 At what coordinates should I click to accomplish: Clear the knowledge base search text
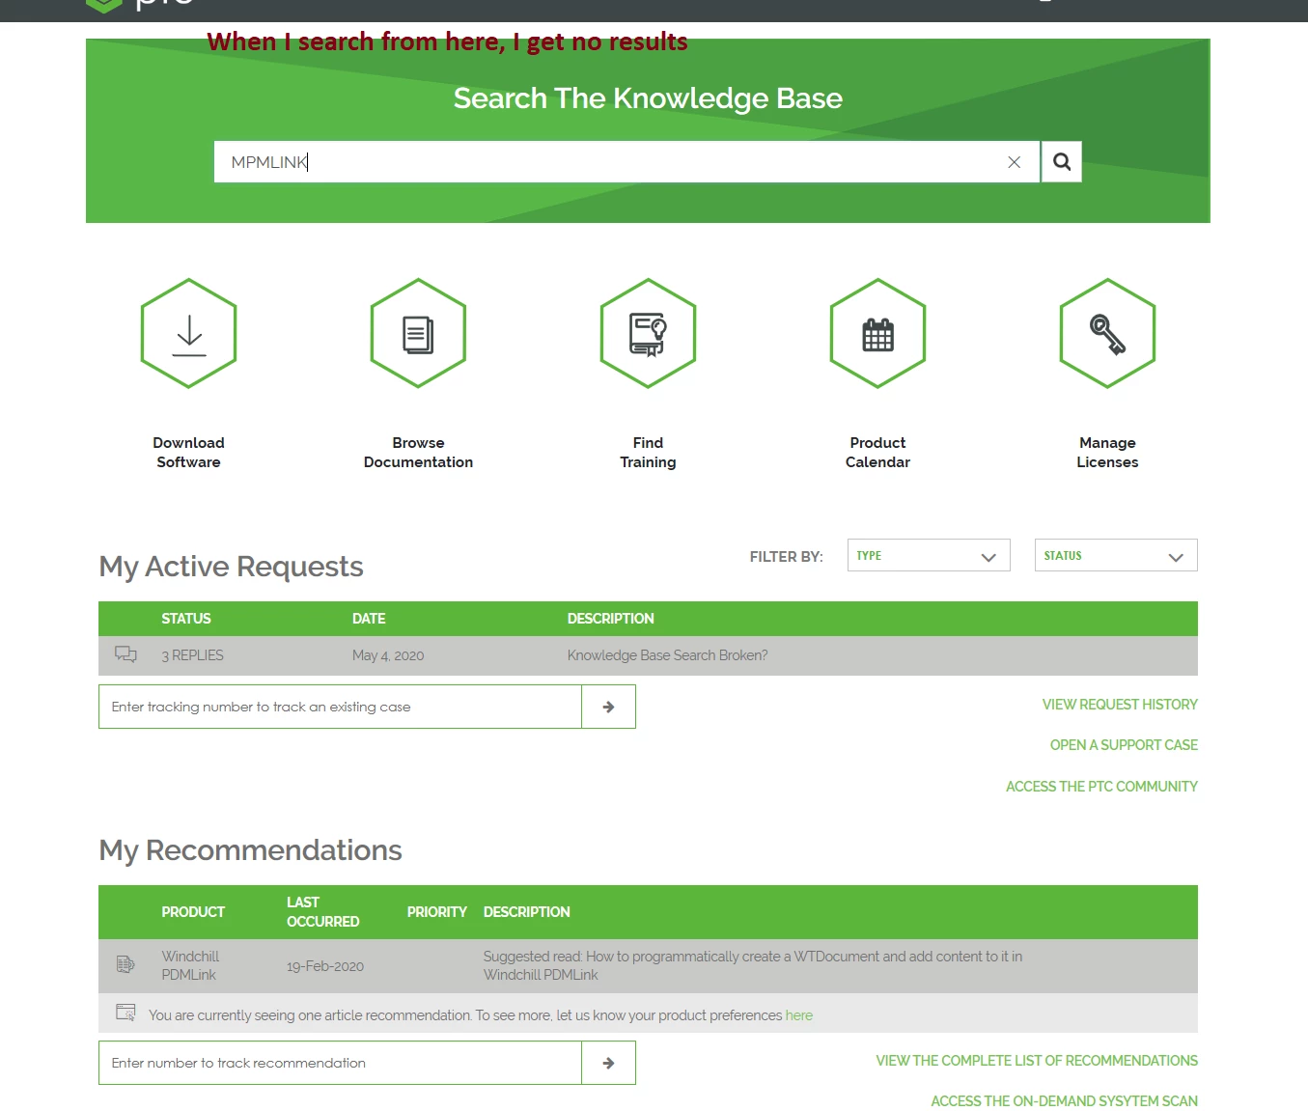[1014, 162]
